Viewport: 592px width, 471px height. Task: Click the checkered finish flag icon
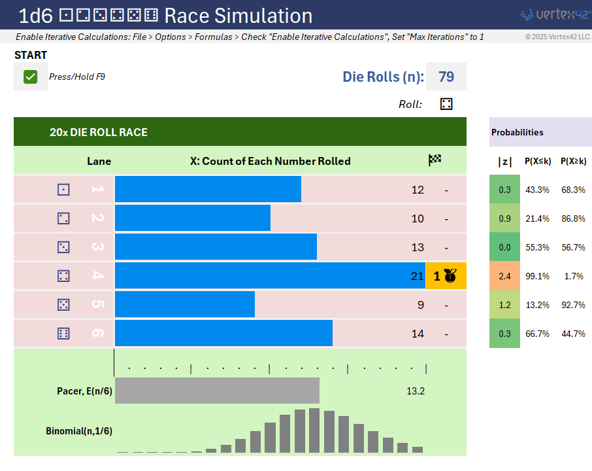[x=435, y=160]
